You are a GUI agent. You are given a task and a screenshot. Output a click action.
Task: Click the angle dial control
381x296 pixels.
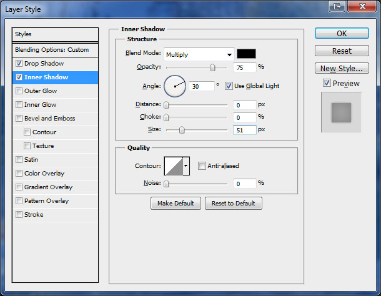[175, 86]
